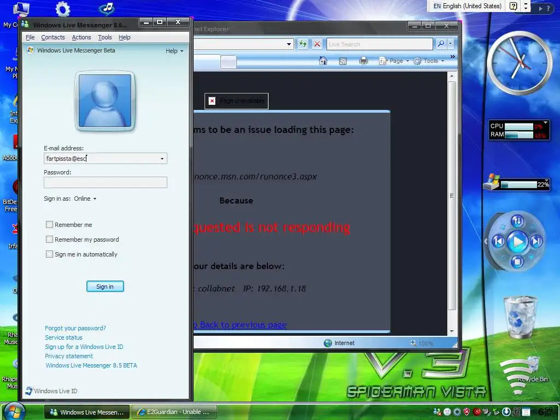Click the EN English language bar indicator
The height and width of the screenshot is (420, 560).
click(x=467, y=6)
